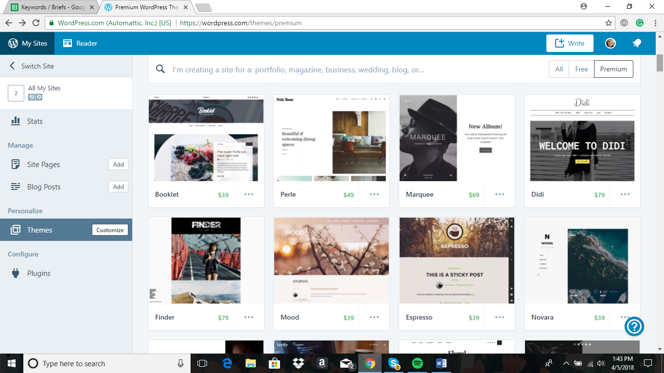Click the Themes layout icon
The image size is (664, 373).
tap(16, 230)
